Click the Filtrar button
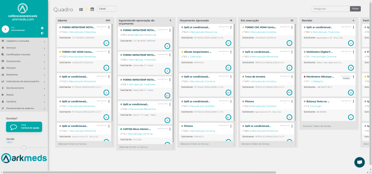 355,9
